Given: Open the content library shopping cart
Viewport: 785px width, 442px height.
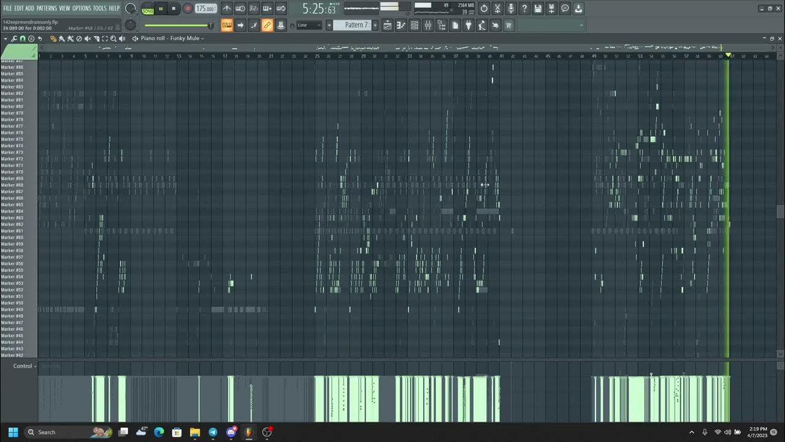Looking at the screenshot, I should (508, 25).
